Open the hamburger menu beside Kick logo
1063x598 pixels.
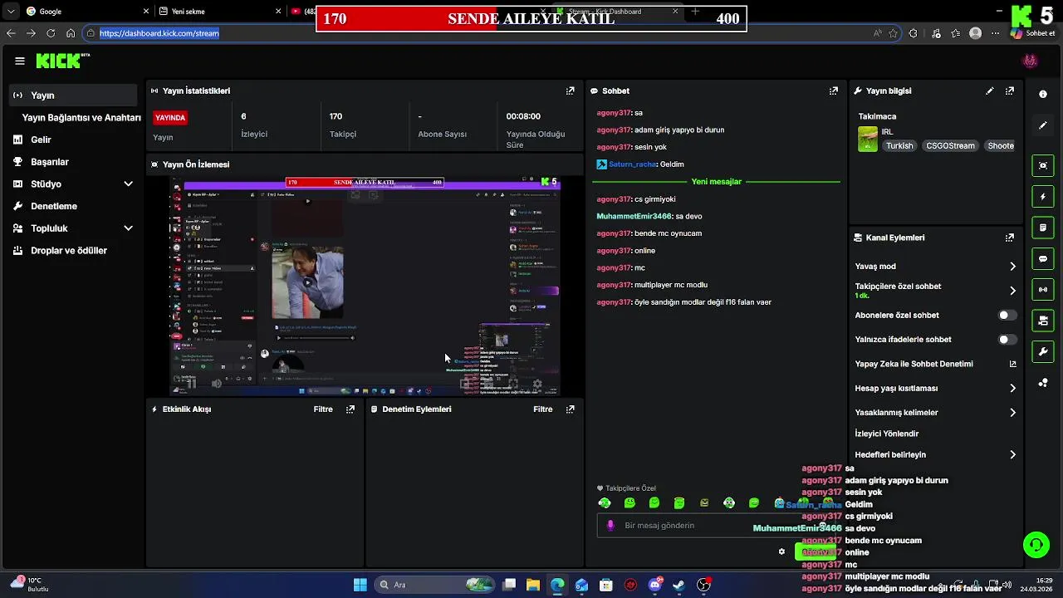(x=20, y=61)
